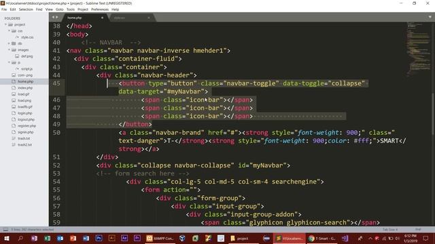
Task: Close the home.php tab via its dot
Action: pyautogui.click(x=102, y=18)
